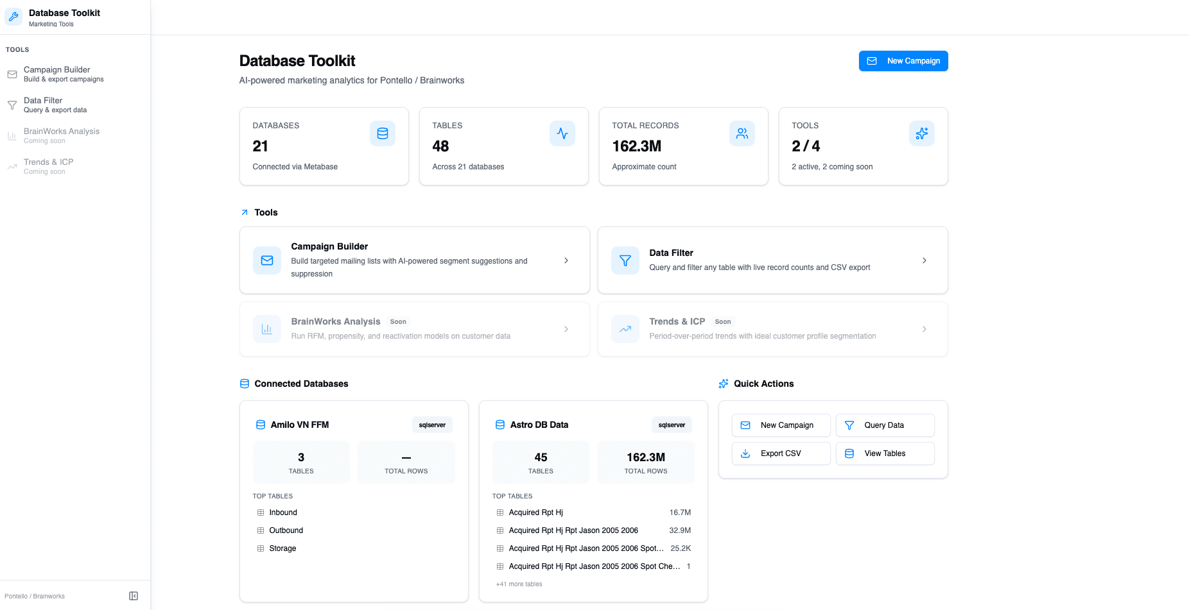
Task: Open the BrainWorks Analysis chart icon
Action: [12, 135]
